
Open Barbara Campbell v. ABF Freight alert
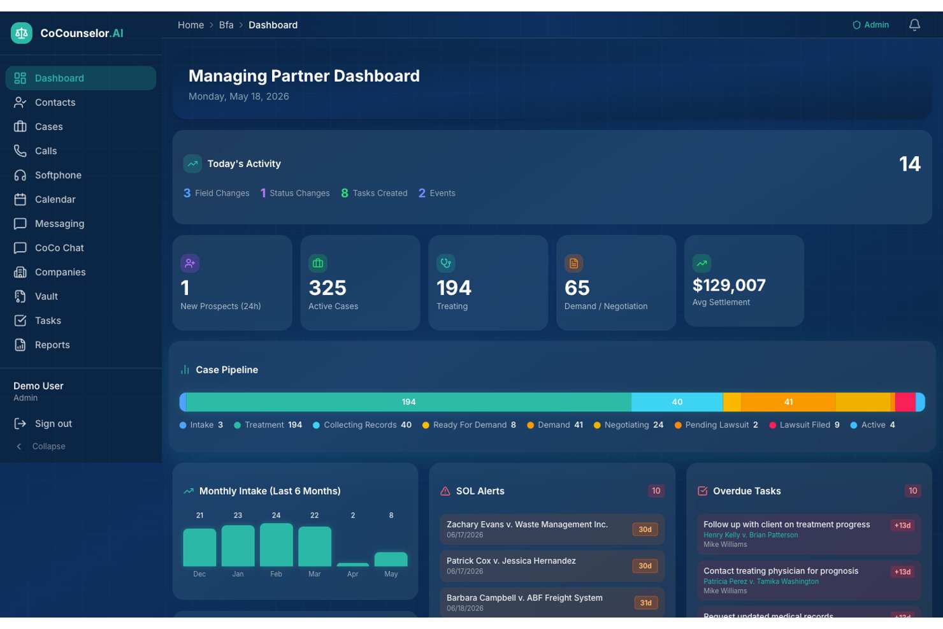click(552, 602)
